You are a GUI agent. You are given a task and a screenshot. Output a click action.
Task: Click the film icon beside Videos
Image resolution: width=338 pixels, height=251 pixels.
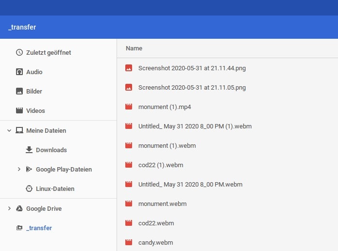click(x=19, y=110)
